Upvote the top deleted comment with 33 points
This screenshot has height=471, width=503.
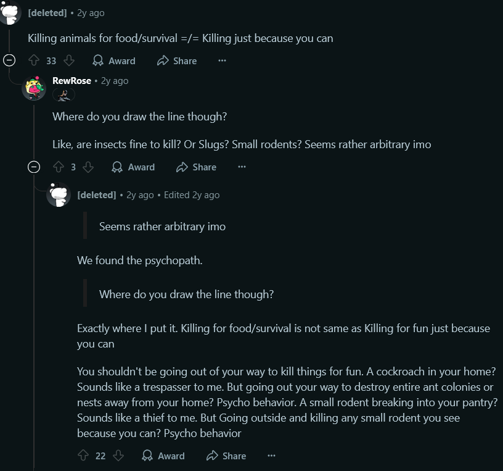(34, 60)
